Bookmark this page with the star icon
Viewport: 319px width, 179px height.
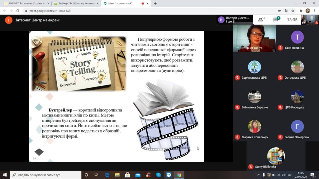point(293,11)
